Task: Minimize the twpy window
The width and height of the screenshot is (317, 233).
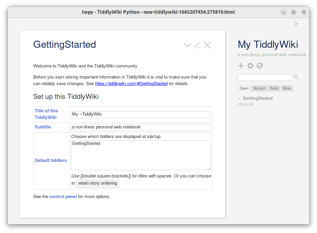Action: point(284,12)
